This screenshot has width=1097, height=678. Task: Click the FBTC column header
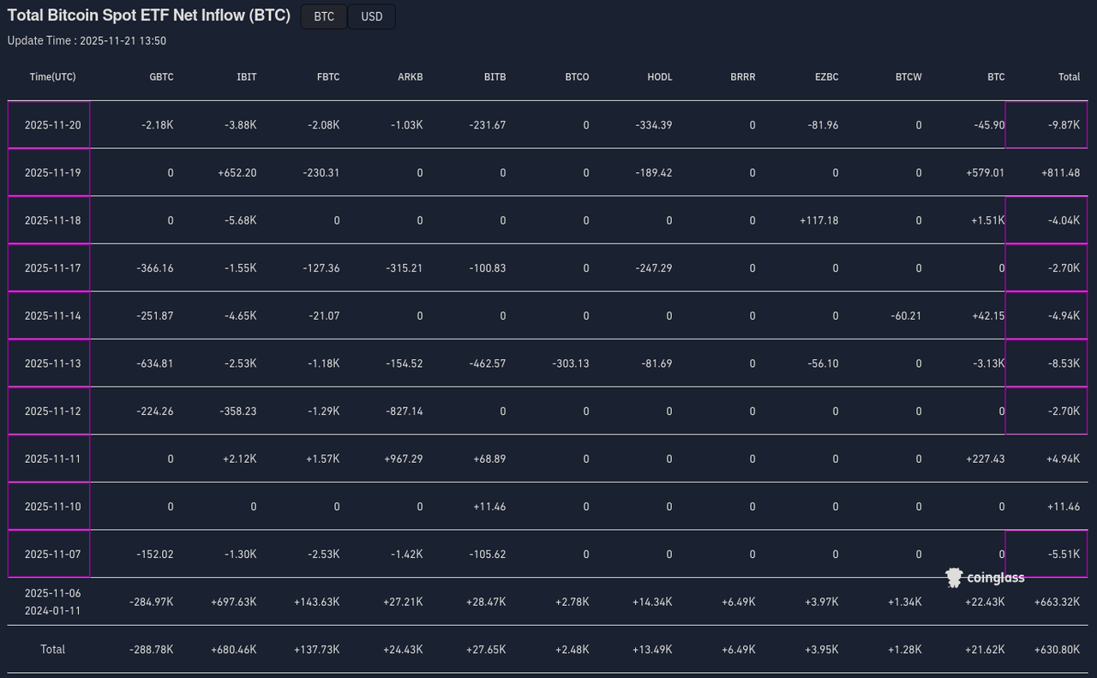point(327,77)
